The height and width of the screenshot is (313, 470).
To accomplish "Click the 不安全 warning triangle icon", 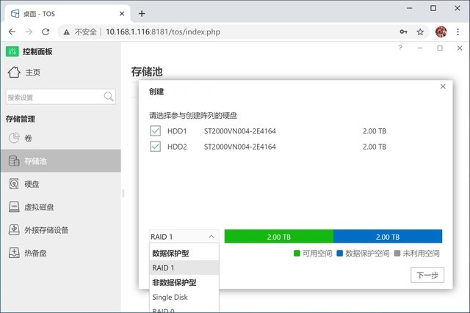I will [67, 32].
